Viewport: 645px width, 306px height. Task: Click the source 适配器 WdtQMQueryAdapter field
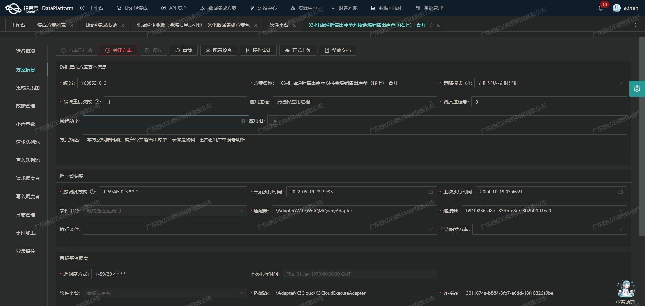pyautogui.click(x=354, y=211)
